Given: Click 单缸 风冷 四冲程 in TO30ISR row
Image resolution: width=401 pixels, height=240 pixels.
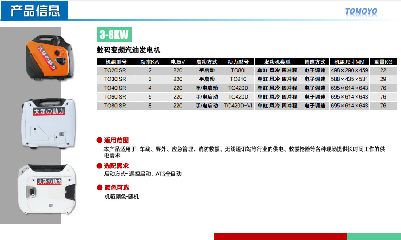Looking at the screenshot, I should click(277, 79).
